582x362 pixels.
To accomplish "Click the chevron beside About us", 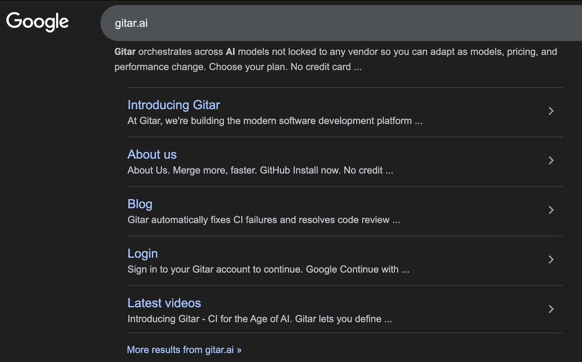I will click(550, 160).
